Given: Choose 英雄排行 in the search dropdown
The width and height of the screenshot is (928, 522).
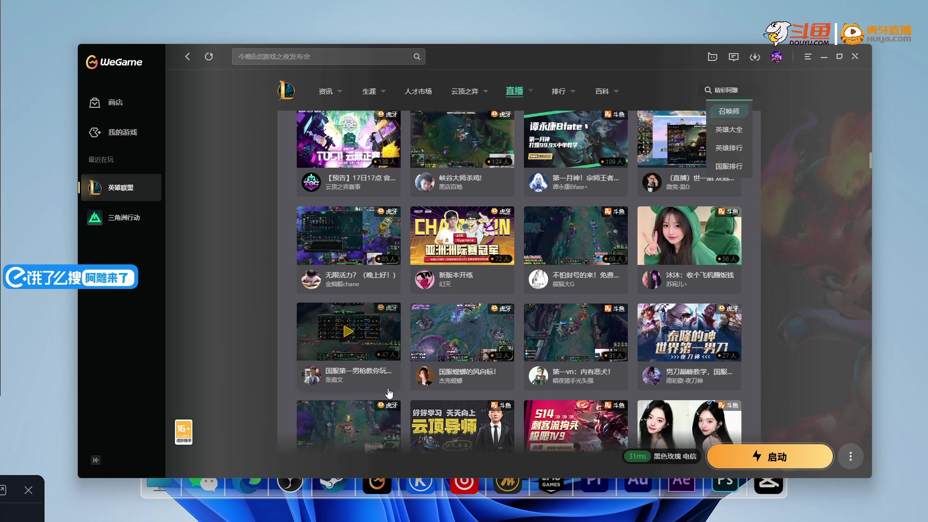Looking at the screenshot, I should click(x=729, y=148).
